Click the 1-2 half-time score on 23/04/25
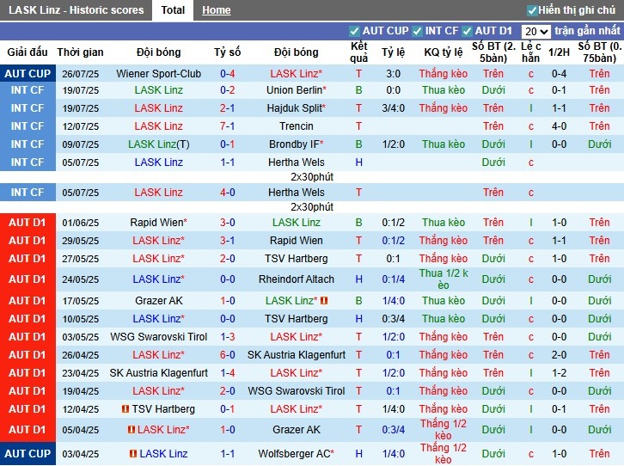 (559, 373)
